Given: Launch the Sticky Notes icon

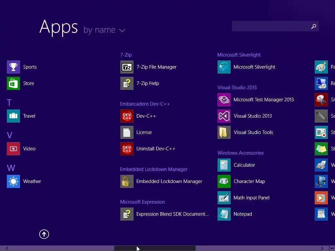Looking at the screenshot, I should click(321, 149).
